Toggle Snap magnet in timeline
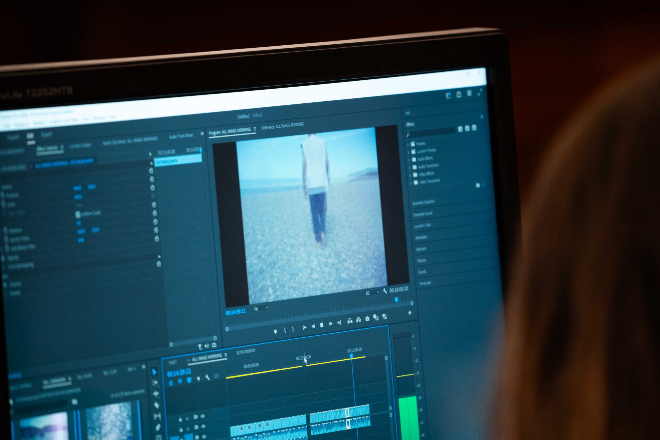Screen dimensions: 660x440 click(180, 381)
